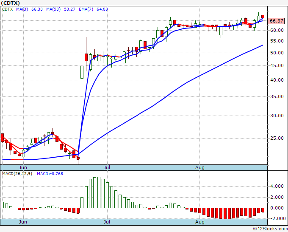
Task: Click Jul on the price chart date axis
Action: 107,167
